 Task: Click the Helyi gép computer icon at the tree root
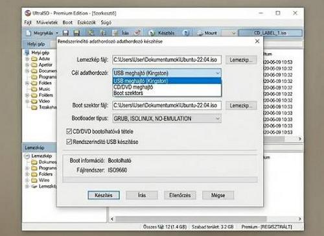(27, 53)
